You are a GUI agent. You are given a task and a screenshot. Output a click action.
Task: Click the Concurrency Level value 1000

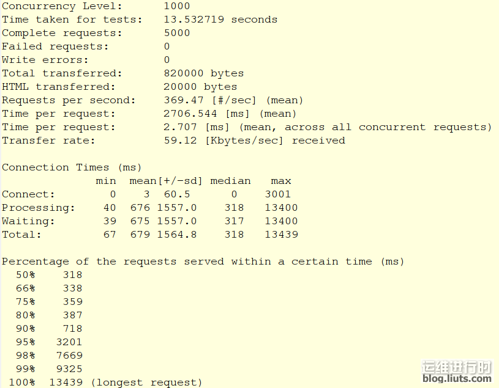pyautogui.click(x=176, y=6)
